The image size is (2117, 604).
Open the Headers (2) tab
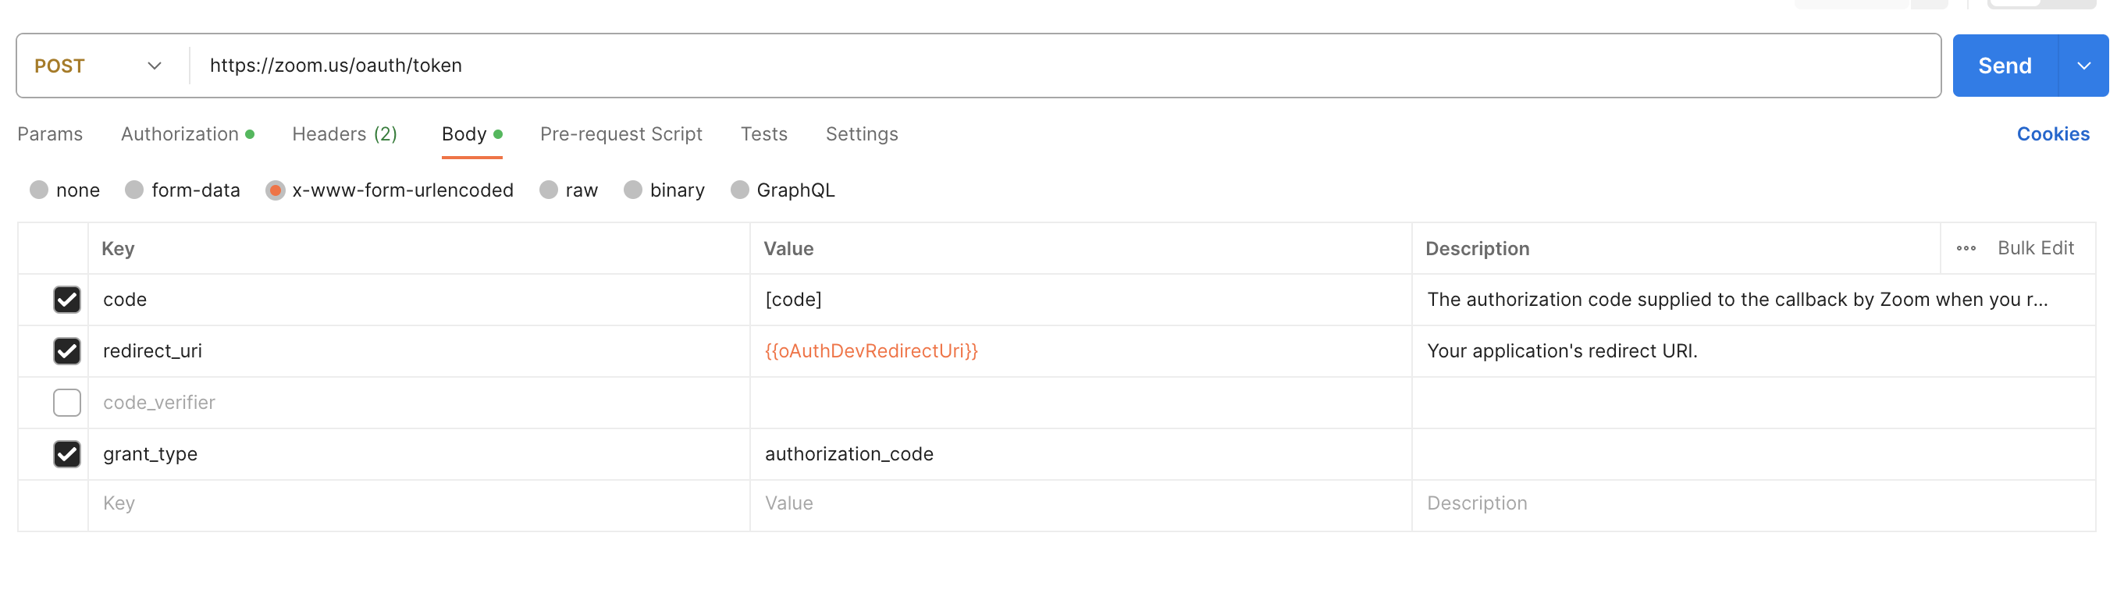pyautogui.click(x=344, y=134)
